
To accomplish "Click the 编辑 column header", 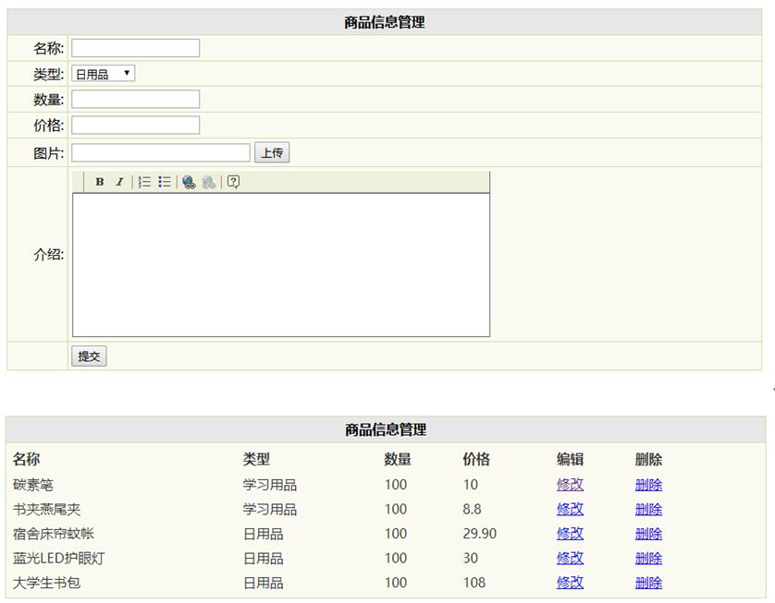I will pyautogui.click(x=570, y=459).
